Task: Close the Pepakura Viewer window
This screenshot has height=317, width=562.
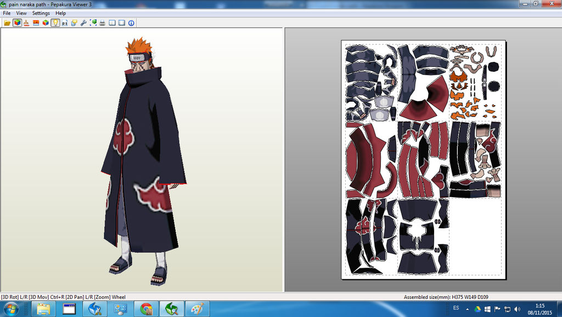Action: (x=551, y=4)
